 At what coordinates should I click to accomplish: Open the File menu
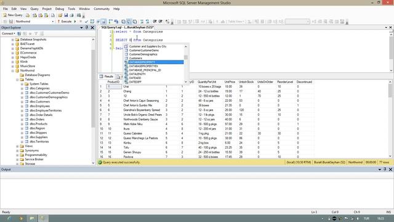click(x=6, y=9)
